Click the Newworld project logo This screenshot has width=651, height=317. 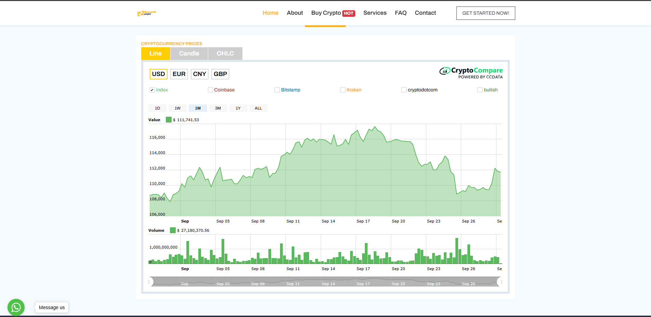tap(146, 13)
